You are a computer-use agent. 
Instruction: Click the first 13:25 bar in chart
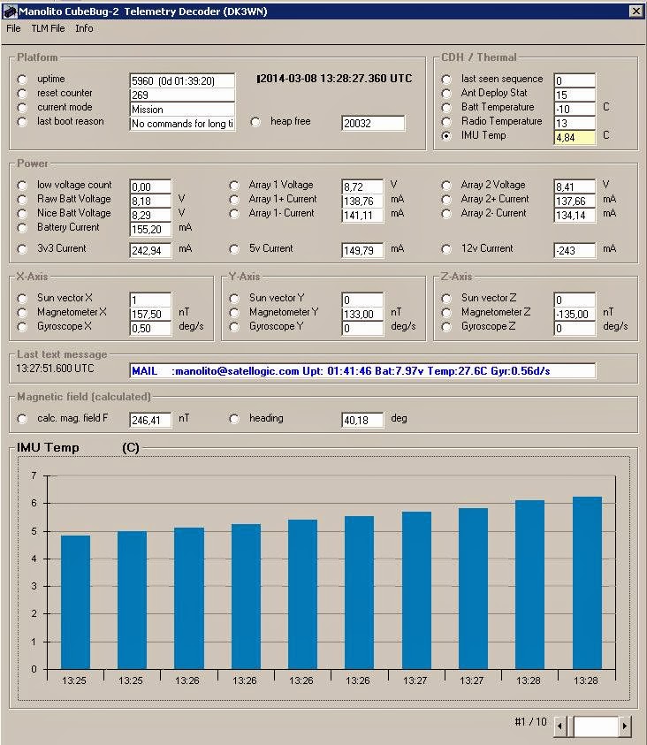click(75, 603)
